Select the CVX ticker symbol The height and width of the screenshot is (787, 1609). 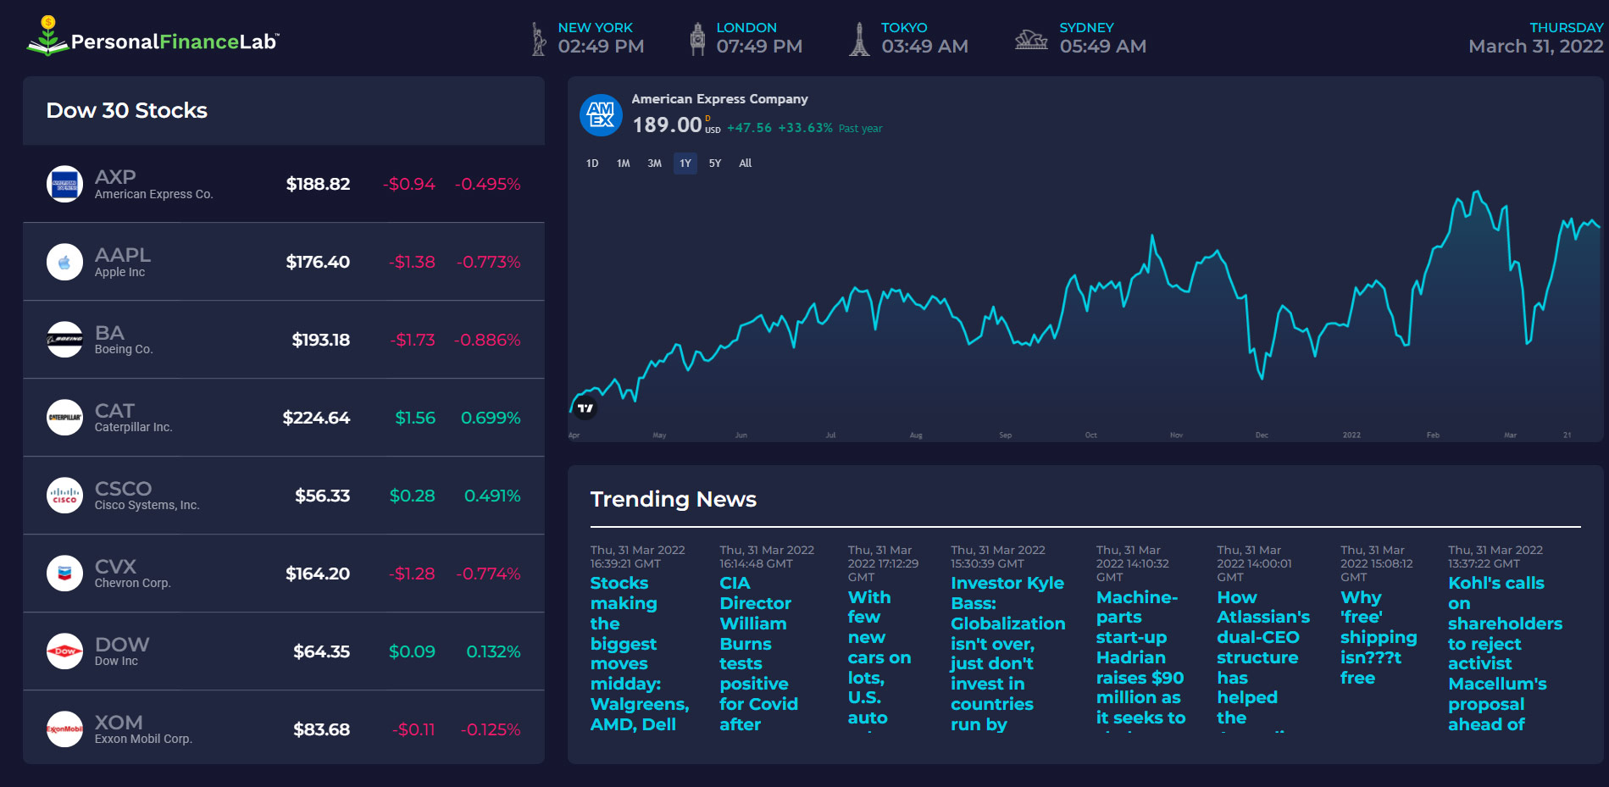point(115,567)
